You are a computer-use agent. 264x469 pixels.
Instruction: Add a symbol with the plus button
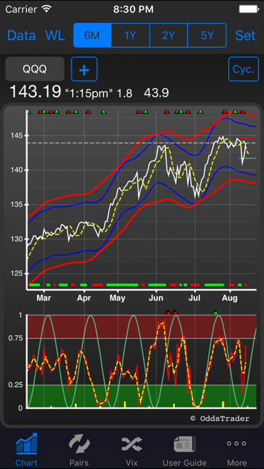pyautogui.click(x=84, y=69)
